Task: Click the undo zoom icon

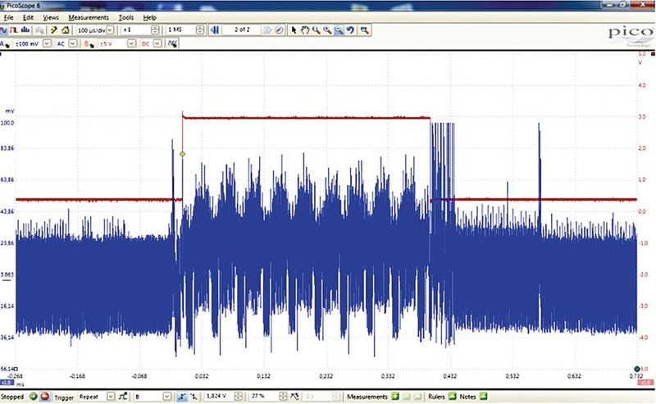Action: [x=350, y=30]
